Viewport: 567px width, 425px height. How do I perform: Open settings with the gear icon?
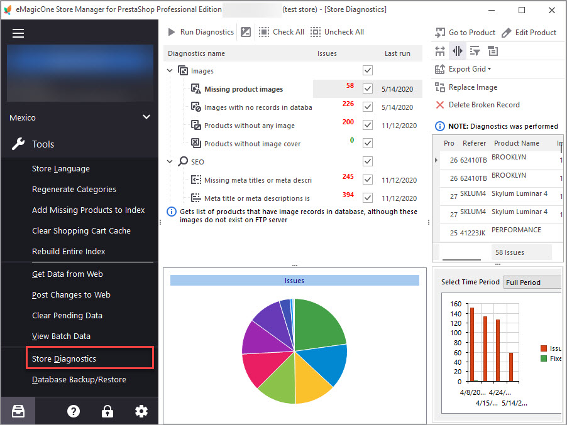click(141, 411)
